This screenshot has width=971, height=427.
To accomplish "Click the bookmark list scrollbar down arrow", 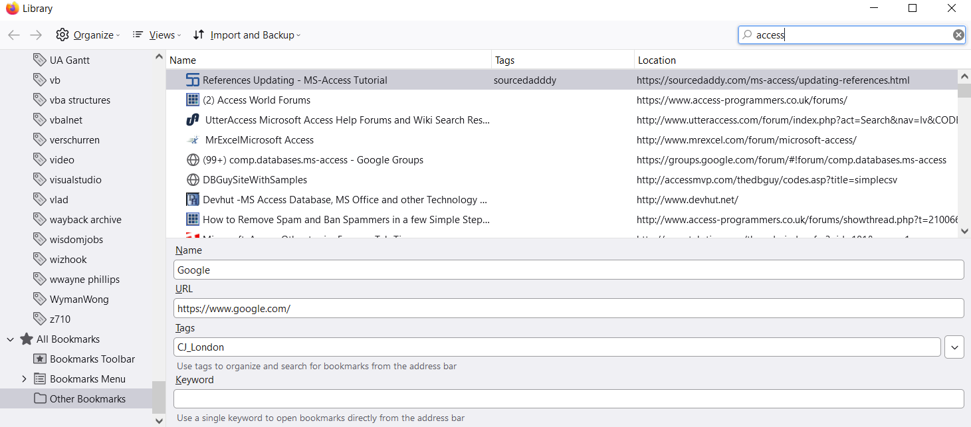I will click(x=964, y=230).
